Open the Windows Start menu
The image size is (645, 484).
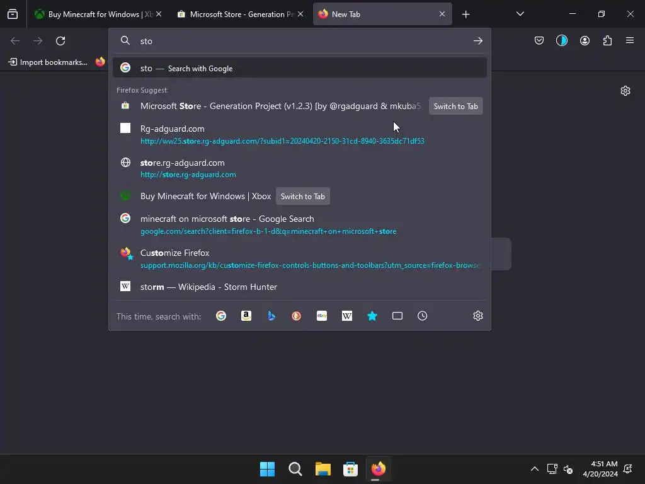267,469
